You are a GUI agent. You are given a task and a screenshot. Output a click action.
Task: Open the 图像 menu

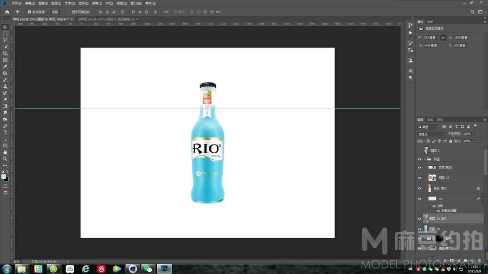(43, 3)
